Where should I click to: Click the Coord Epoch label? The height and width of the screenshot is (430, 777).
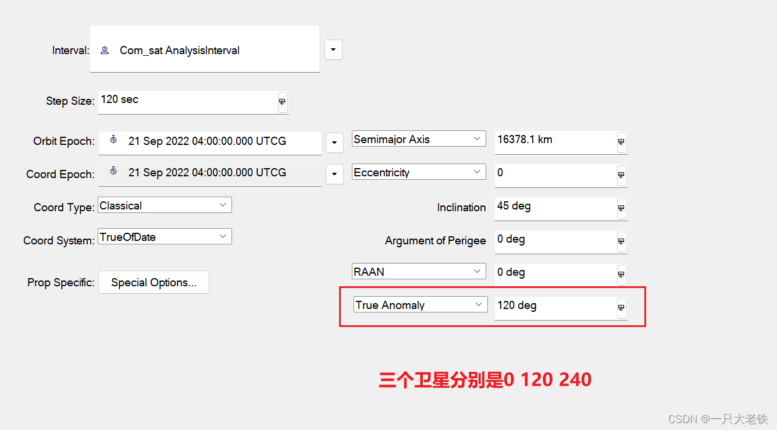(60, 174)
